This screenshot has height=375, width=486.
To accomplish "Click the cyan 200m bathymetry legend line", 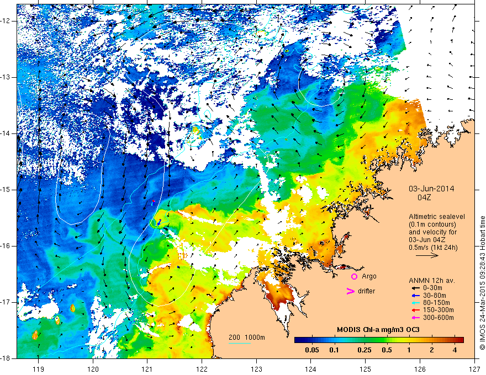I will coord(240,344).
